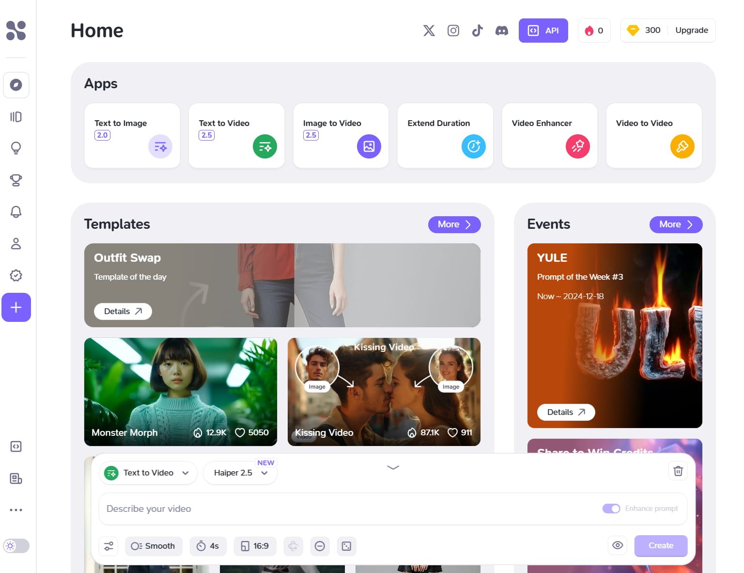744x573 pixels.
Task: Click the Upgrade button
Action: [x=691, y=30]
